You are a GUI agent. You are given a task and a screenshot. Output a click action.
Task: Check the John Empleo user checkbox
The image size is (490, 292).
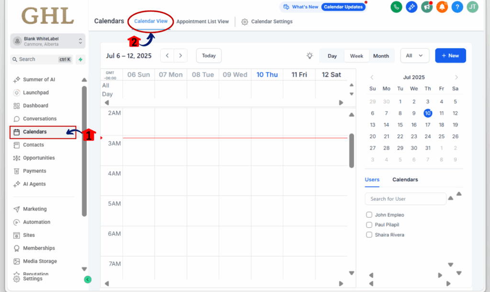point(369,215)
